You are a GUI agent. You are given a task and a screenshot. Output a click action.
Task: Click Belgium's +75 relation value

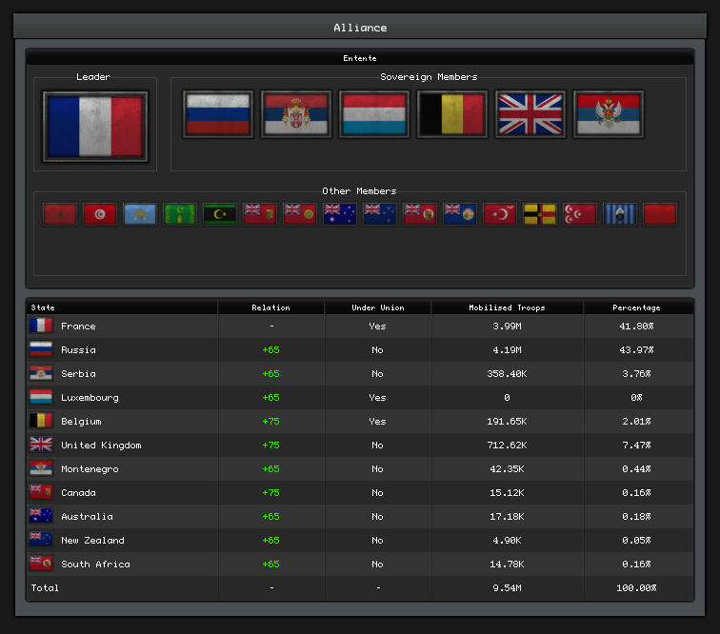(x=270, y=422)
